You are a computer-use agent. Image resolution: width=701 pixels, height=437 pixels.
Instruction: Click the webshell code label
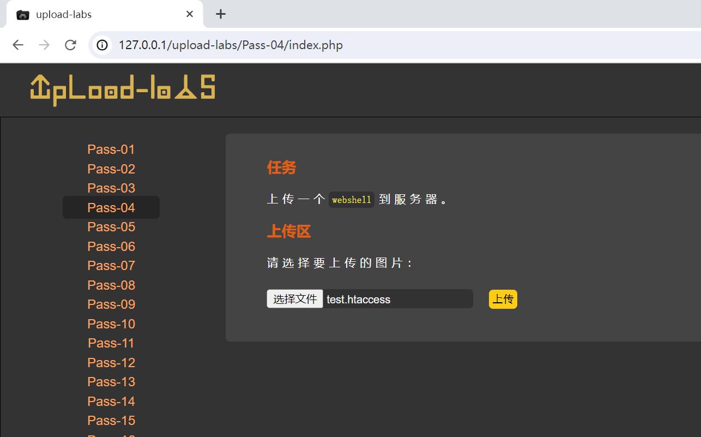(x=352, y=200)
